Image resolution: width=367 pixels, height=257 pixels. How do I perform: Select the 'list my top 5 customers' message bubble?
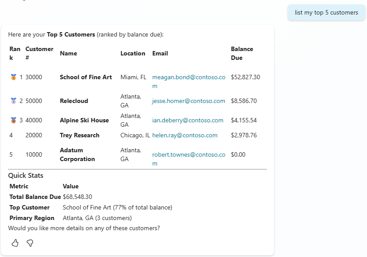[x=326, y=13]
